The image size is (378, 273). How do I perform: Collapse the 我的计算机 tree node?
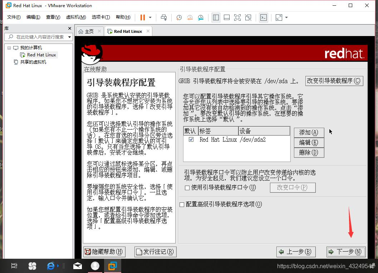coord(9,48)
